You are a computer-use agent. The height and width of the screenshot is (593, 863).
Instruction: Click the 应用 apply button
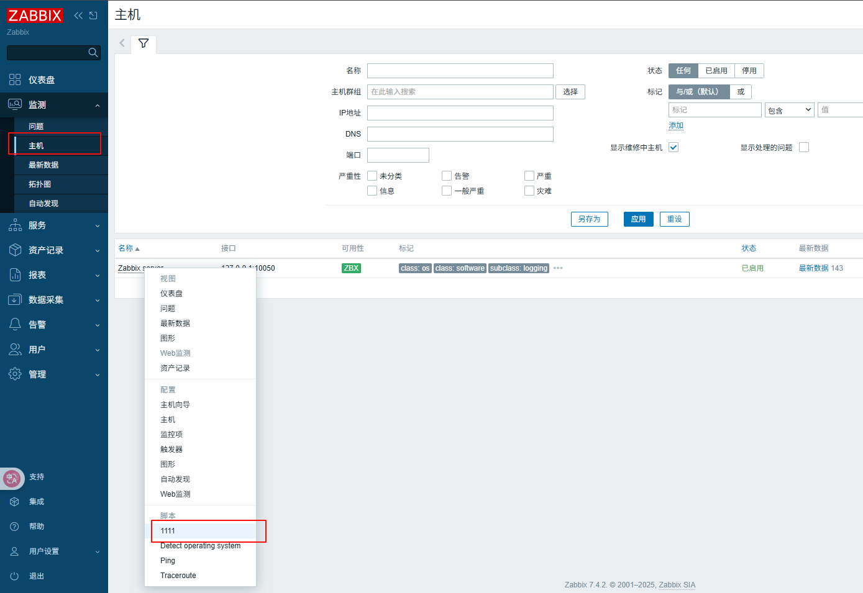pyautogui.click(x=638, y=219)
